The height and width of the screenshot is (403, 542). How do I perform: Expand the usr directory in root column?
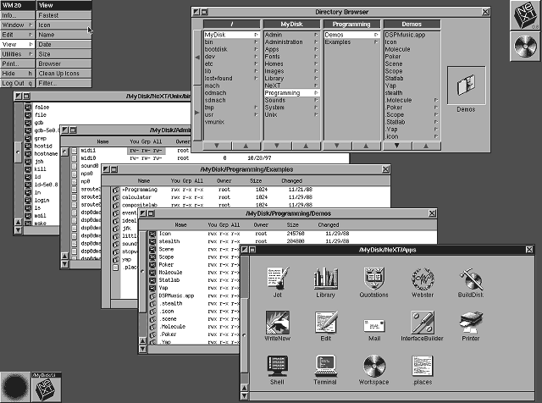point(256,114)
